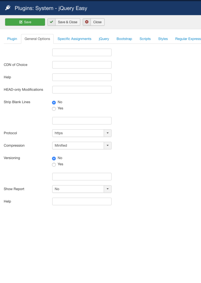This screenshot has height=283, width=201.
Task: Set the Versioning option to No
Action: [54, 158]
